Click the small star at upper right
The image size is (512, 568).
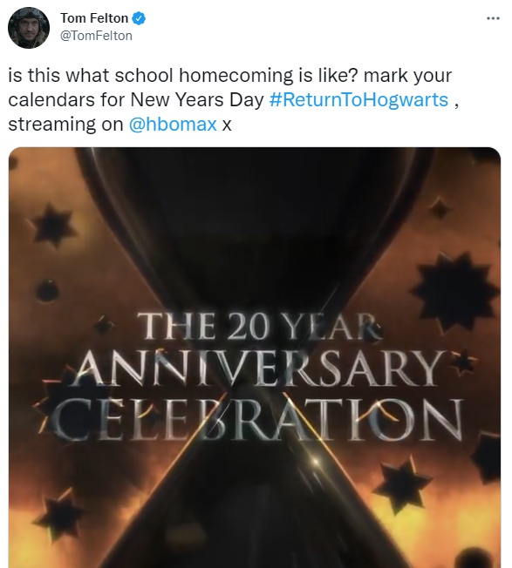(440, 208)
